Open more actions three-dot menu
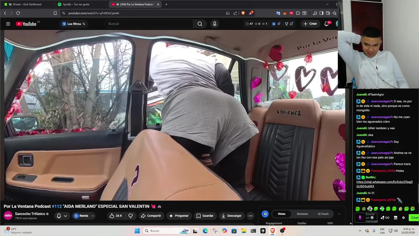This screenshot has width=419, height=236. pos(250,216)
